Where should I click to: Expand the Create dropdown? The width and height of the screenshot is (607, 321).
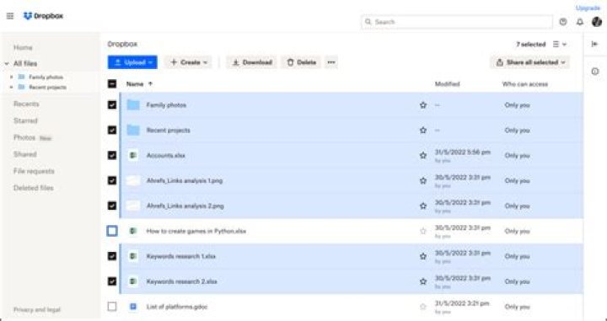[x=189, y=62]
